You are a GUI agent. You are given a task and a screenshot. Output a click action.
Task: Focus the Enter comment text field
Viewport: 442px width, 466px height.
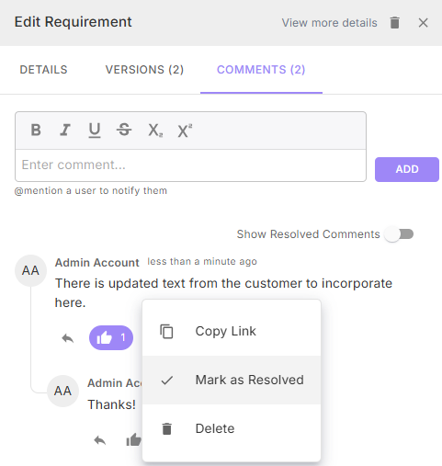point(190,165)
